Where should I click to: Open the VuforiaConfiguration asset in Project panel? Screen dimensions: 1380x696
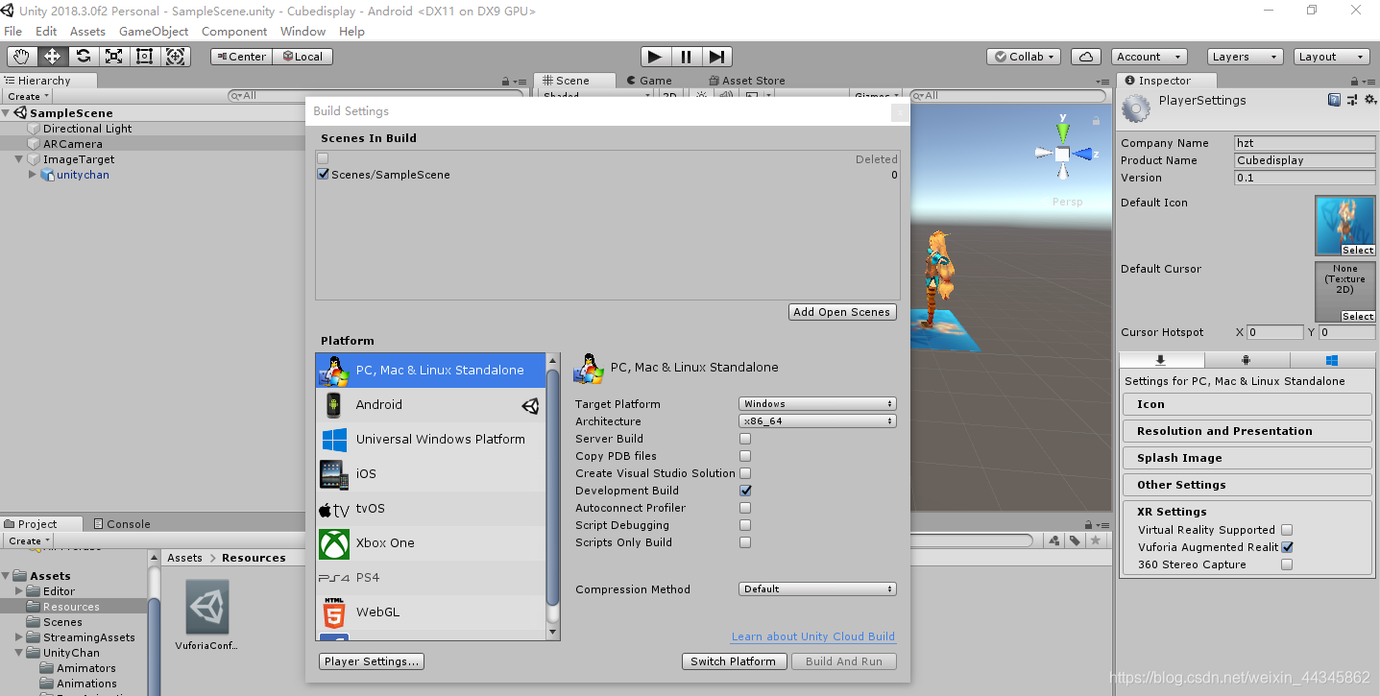[x=206, y=614]
